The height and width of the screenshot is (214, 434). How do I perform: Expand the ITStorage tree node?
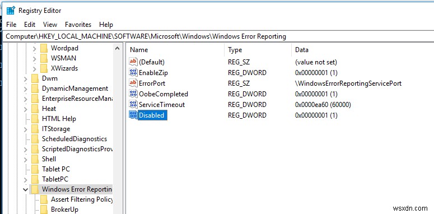(25, 129)
